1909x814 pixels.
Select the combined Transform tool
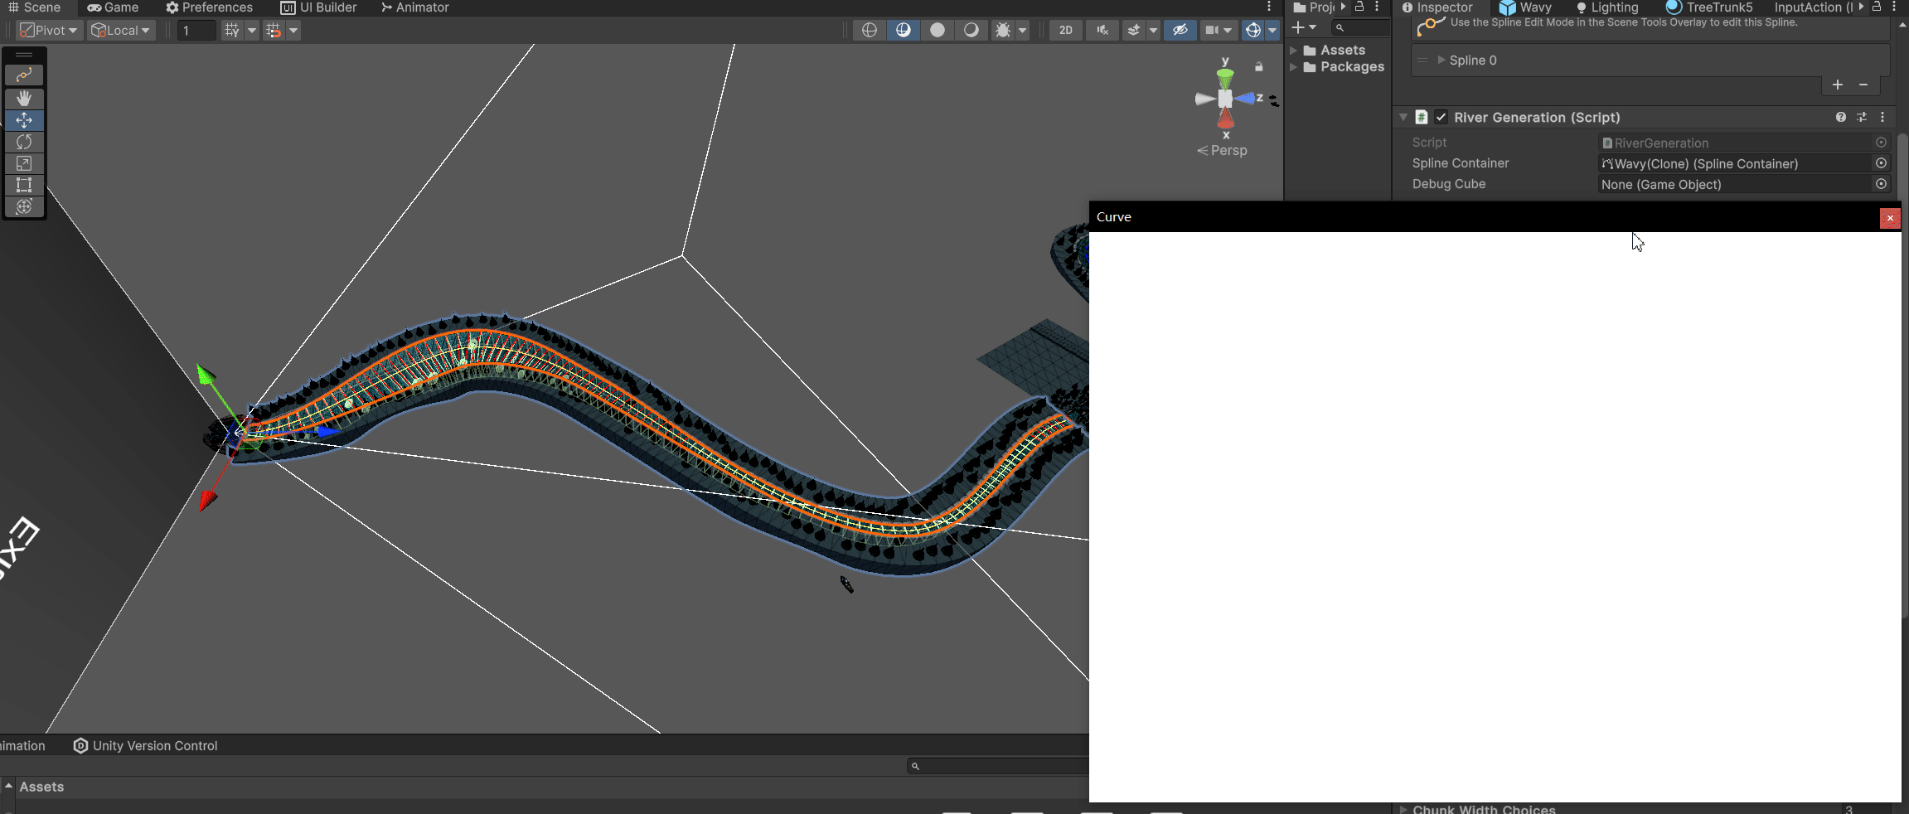click(24, 206)
